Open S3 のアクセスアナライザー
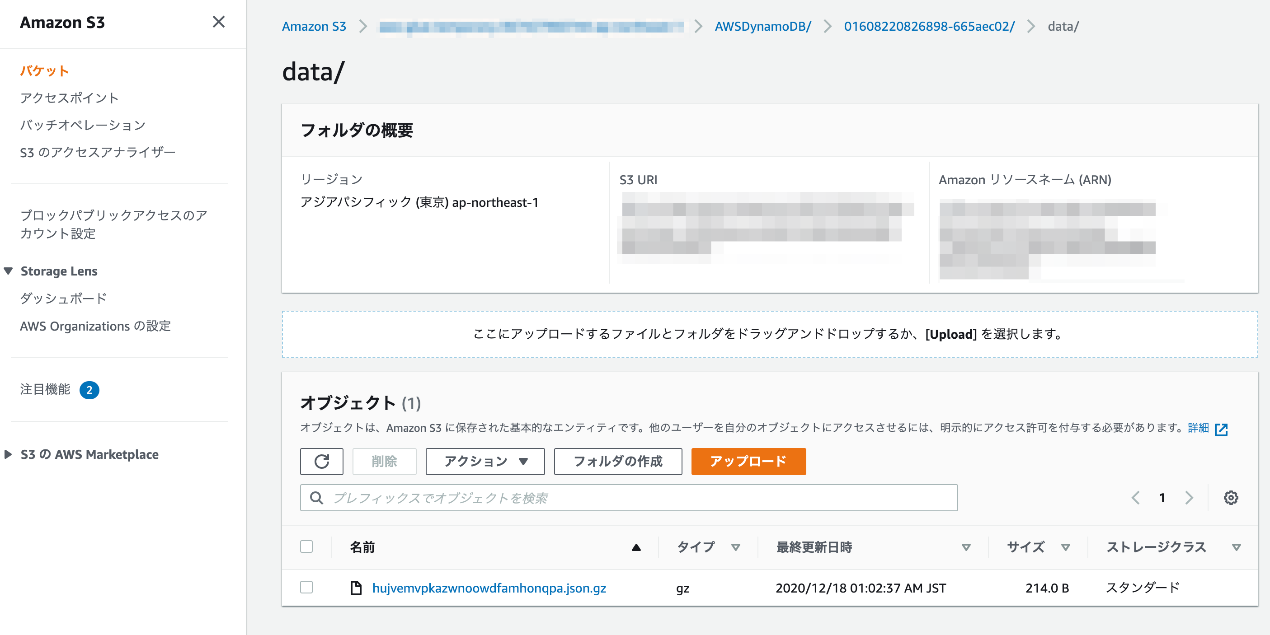Image resolution: width=1270 pixels, height=635 pixels. point(98,152)
